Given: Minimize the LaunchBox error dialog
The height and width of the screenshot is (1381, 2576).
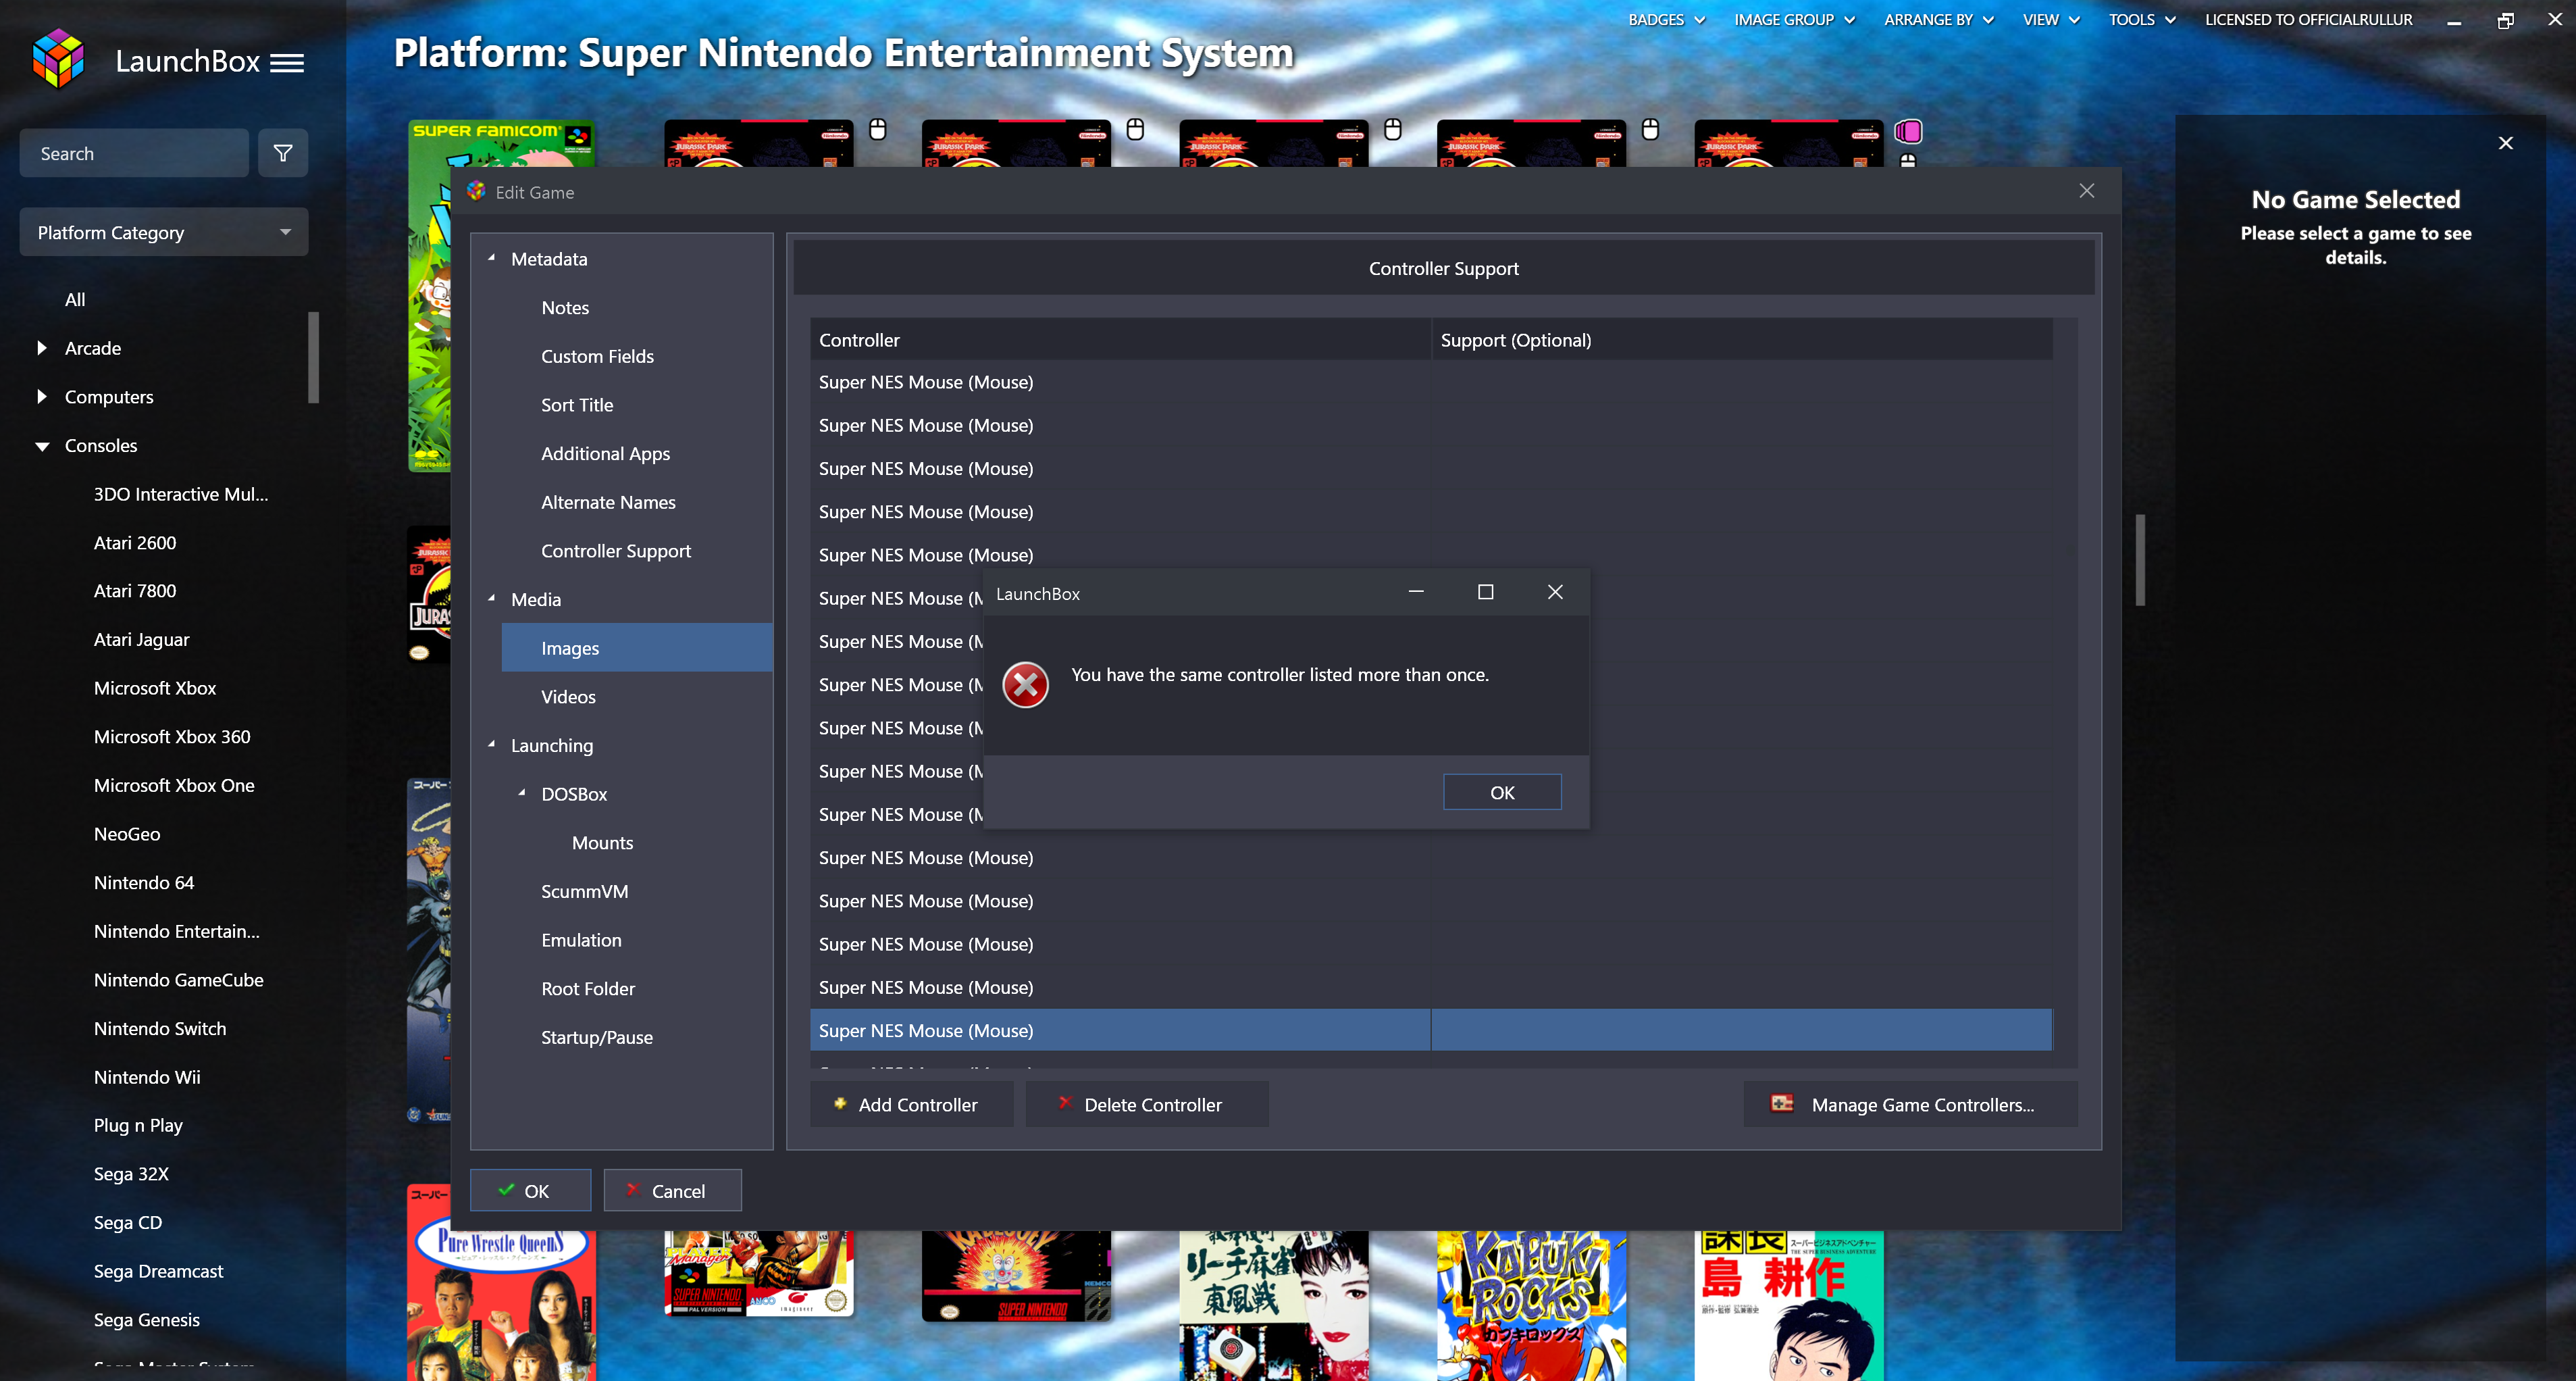Looking at the screenshot, I should pos(1416,592).
